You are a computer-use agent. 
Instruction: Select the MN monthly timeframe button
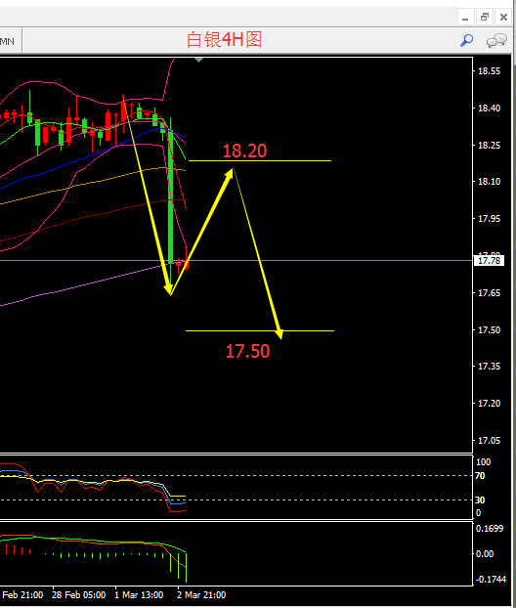(7, 41)
